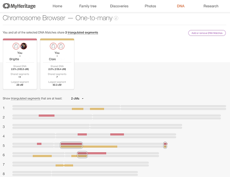Click the red Brigitte match card header bar

point(20,40)
